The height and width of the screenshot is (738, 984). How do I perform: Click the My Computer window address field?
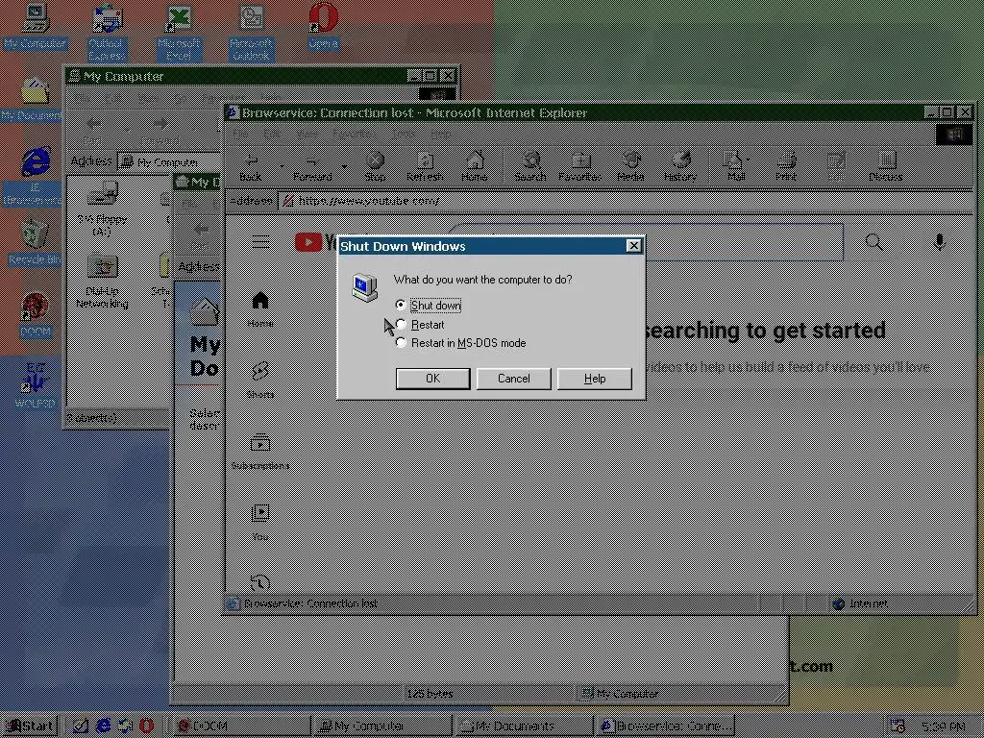(169, 161)
